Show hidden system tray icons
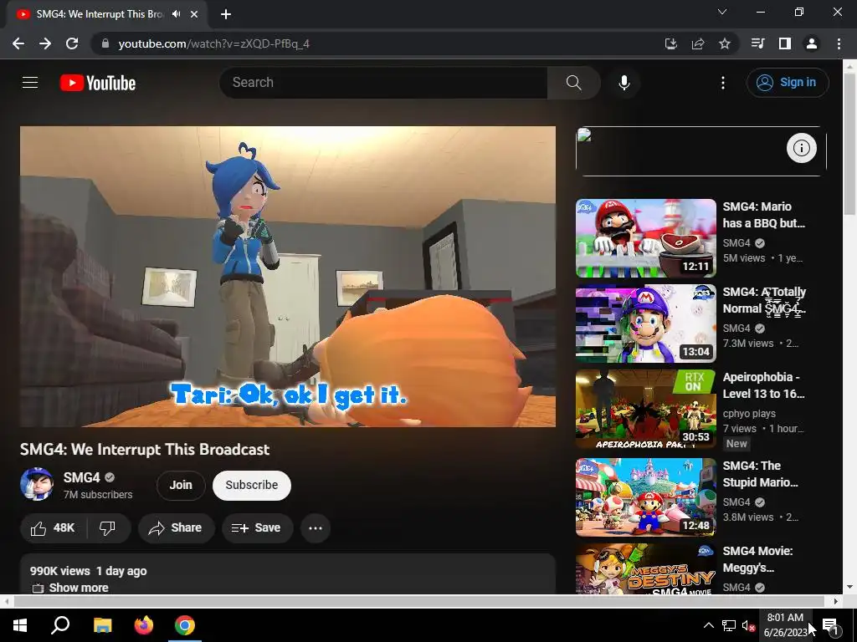This screenshot has width=857, height=642. pos(708,625)
